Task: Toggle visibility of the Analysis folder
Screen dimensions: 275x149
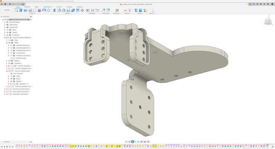Action: point(7,32)
